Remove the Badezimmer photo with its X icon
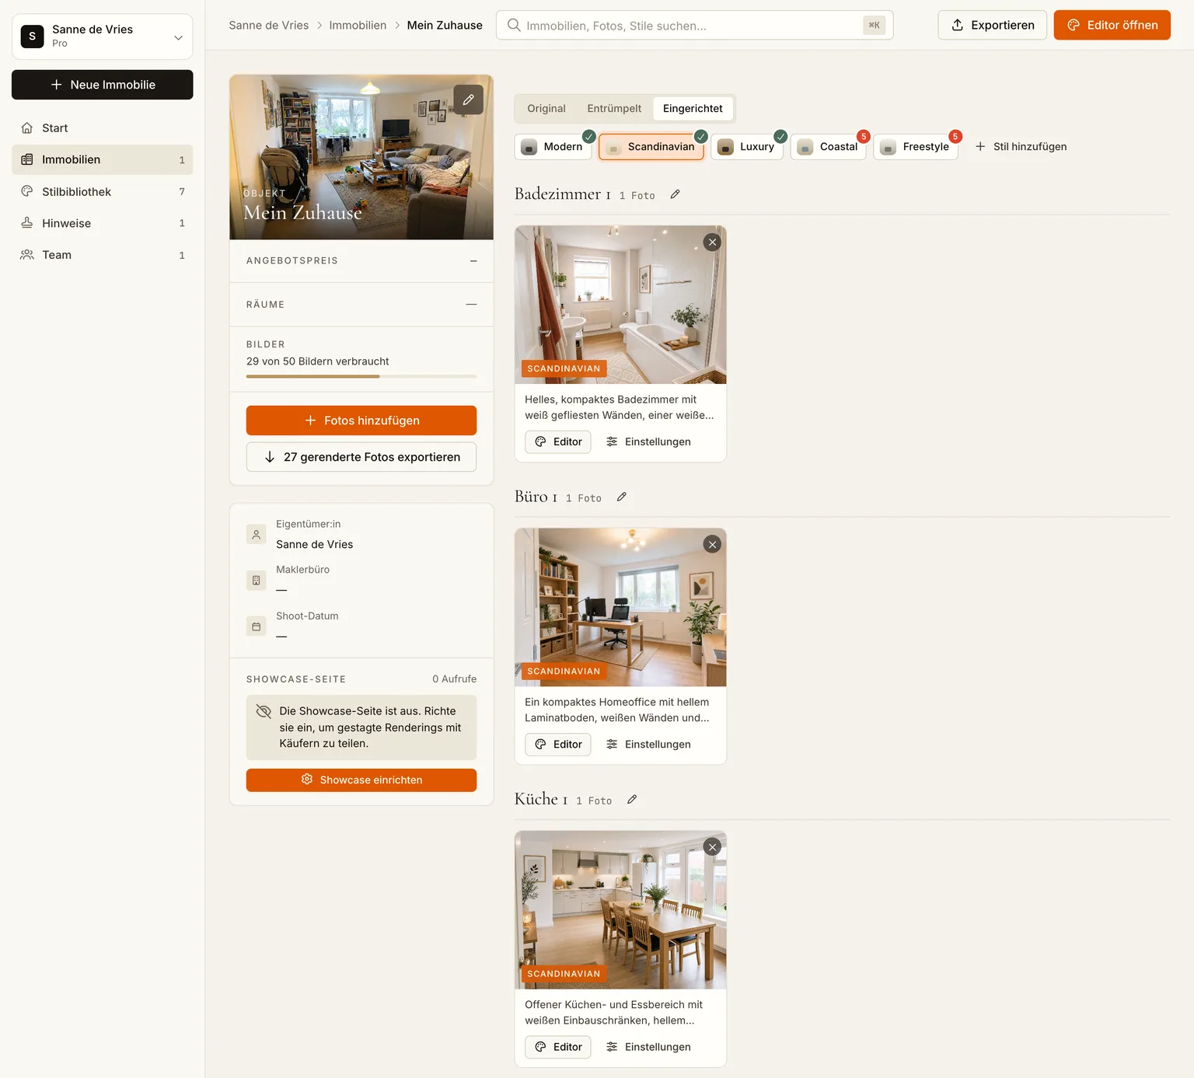This screenshot has width=1194, height=1078. pos(712,242)
